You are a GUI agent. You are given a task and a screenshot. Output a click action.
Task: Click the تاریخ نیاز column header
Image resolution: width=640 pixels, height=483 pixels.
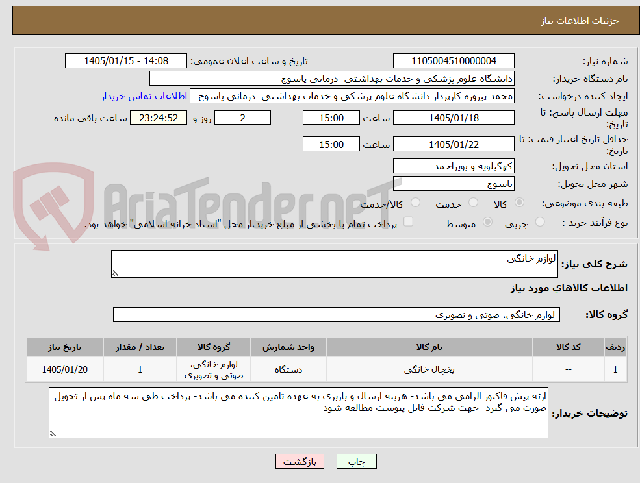(x=64, y=347)
